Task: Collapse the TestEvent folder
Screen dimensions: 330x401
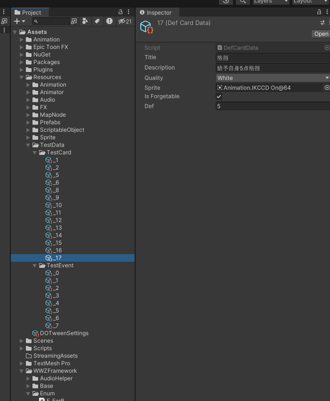Action: pos(35,266)
